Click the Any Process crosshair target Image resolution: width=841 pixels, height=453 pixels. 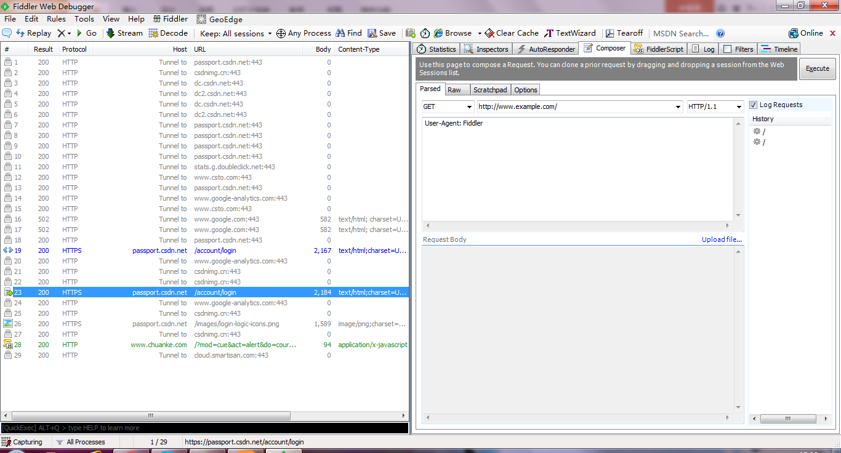(304, 33)
